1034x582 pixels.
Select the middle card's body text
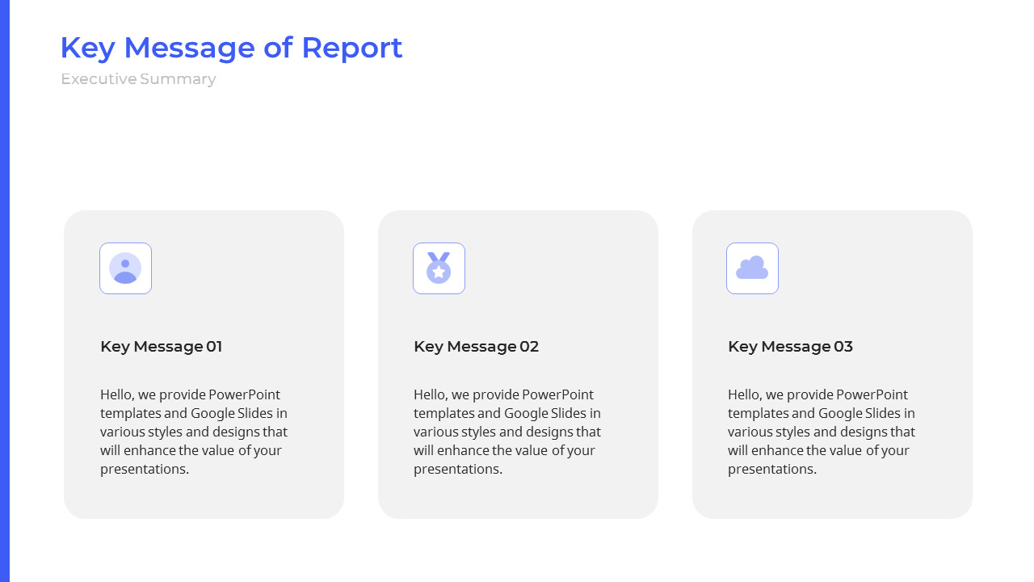coord(506,431)
